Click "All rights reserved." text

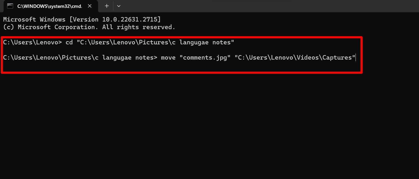click(138, 27)
